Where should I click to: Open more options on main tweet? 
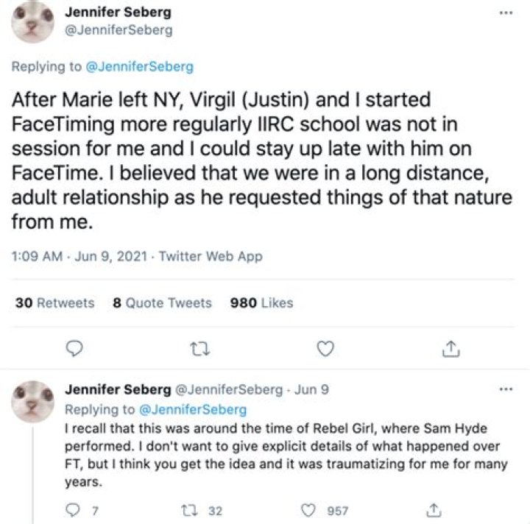pos(504,14)
